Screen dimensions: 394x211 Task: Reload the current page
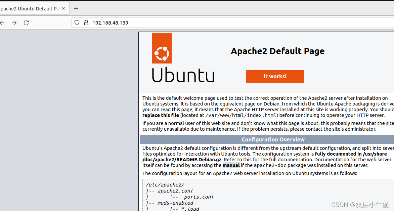pyautogui.click(x=27, y=23)
